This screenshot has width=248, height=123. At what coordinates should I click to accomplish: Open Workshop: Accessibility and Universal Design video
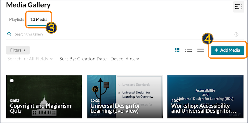coord(205,97)
